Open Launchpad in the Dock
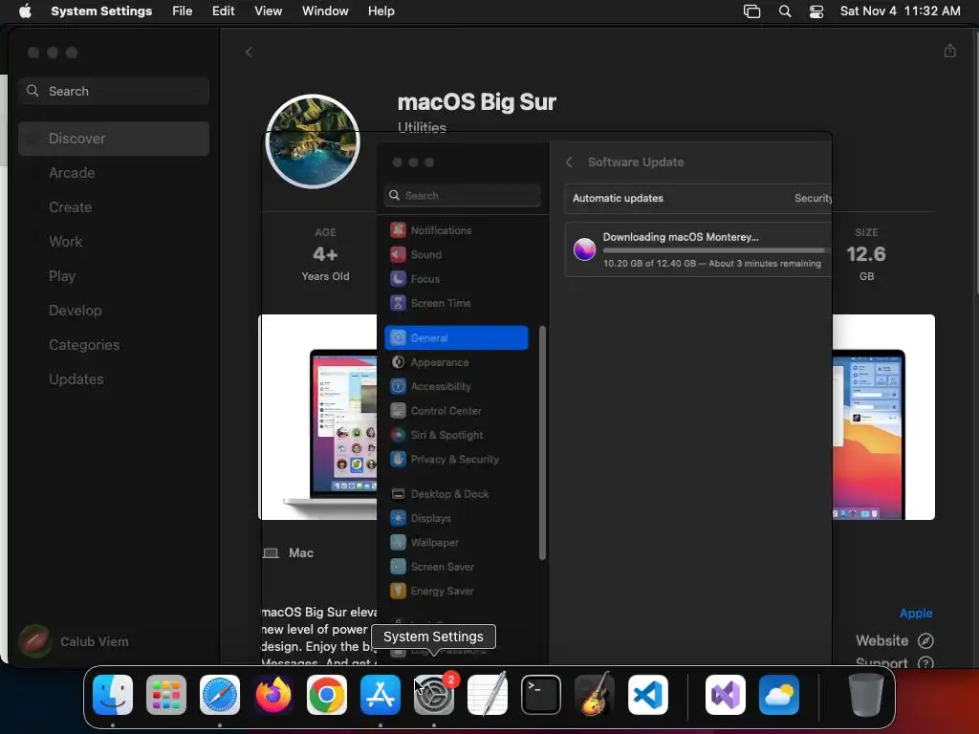This screenshot has height=734, width=979. [x=166, y=695]
